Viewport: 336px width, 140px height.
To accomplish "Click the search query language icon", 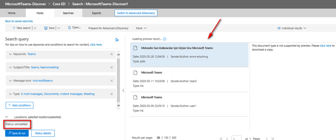I will 117,39.
